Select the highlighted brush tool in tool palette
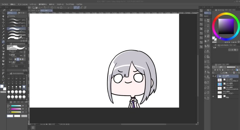Screen dimensions: 240x130 point(3,42)
